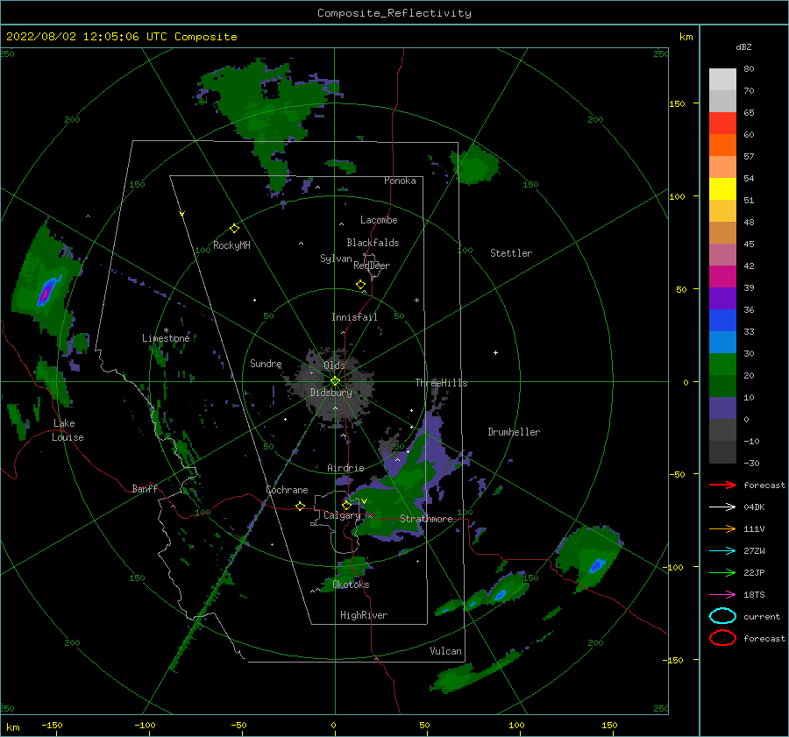The height and width of the screenshot is (737, 789).
Task: Click the Calgary city label
Action: click(x=342, y=515)
